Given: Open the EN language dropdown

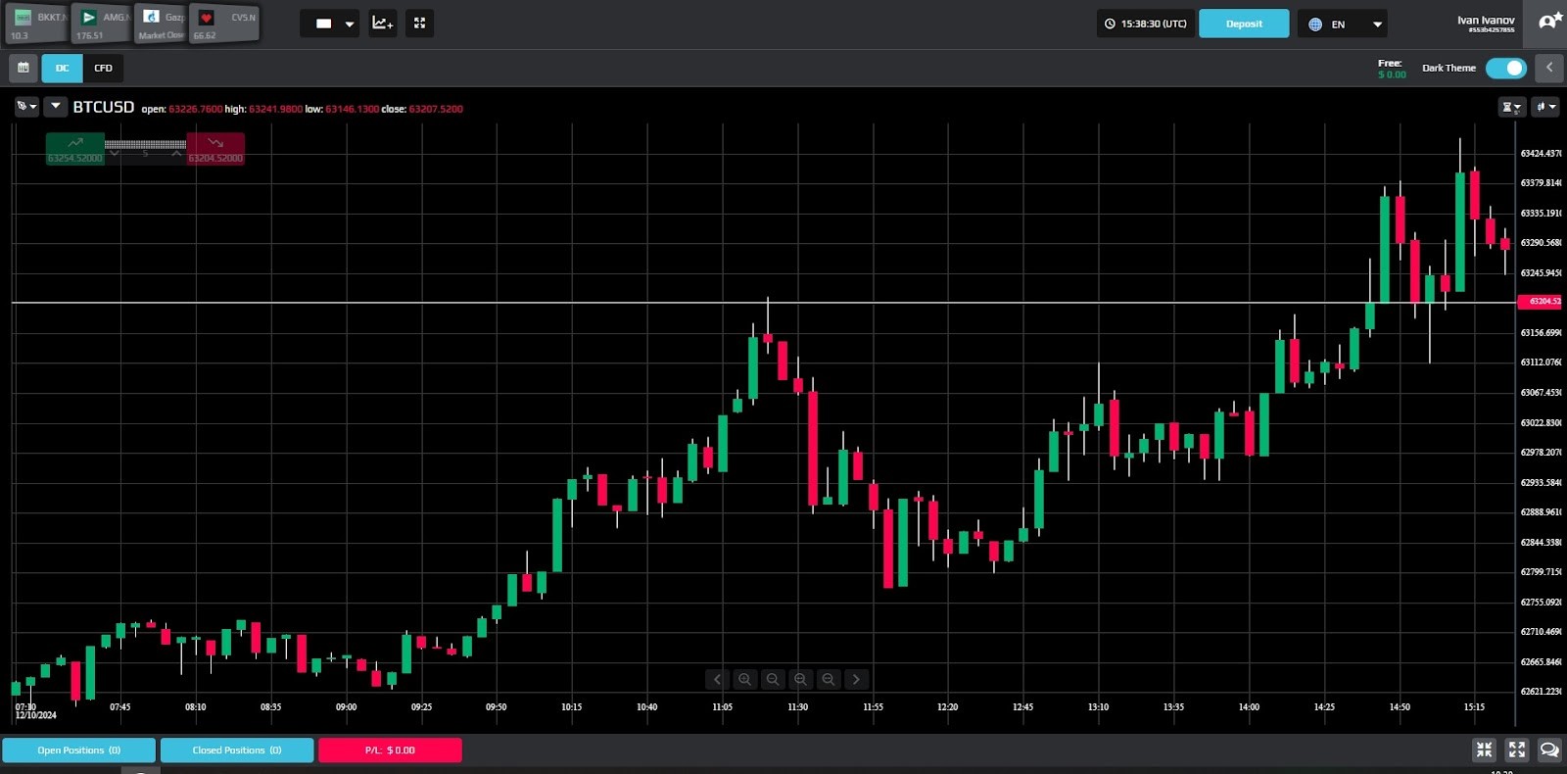Looking at the screenshot, I should pos(1343,24).
